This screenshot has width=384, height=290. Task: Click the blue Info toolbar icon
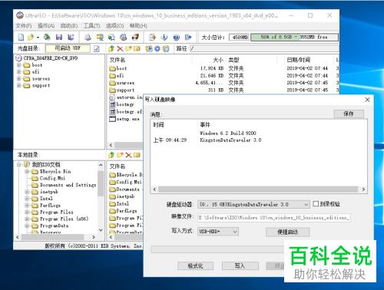[x=164, y=38]
